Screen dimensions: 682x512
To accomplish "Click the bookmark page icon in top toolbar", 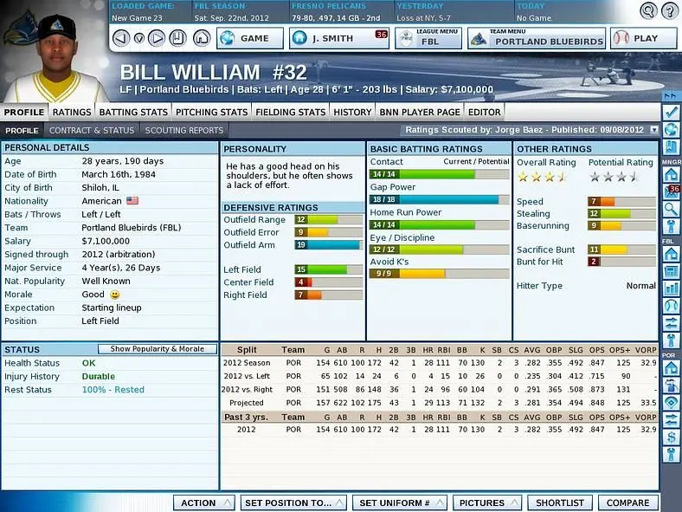I will [x=177, y=38].
